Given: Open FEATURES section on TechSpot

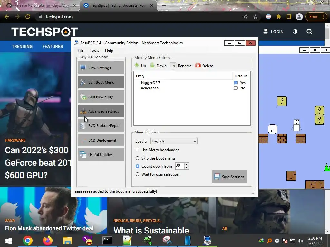Looking at the screenshot, I should 53,46.
